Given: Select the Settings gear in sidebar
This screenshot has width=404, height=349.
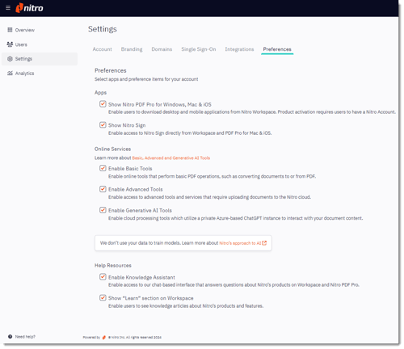Looking at the screenshot, I should click(10, 59).
